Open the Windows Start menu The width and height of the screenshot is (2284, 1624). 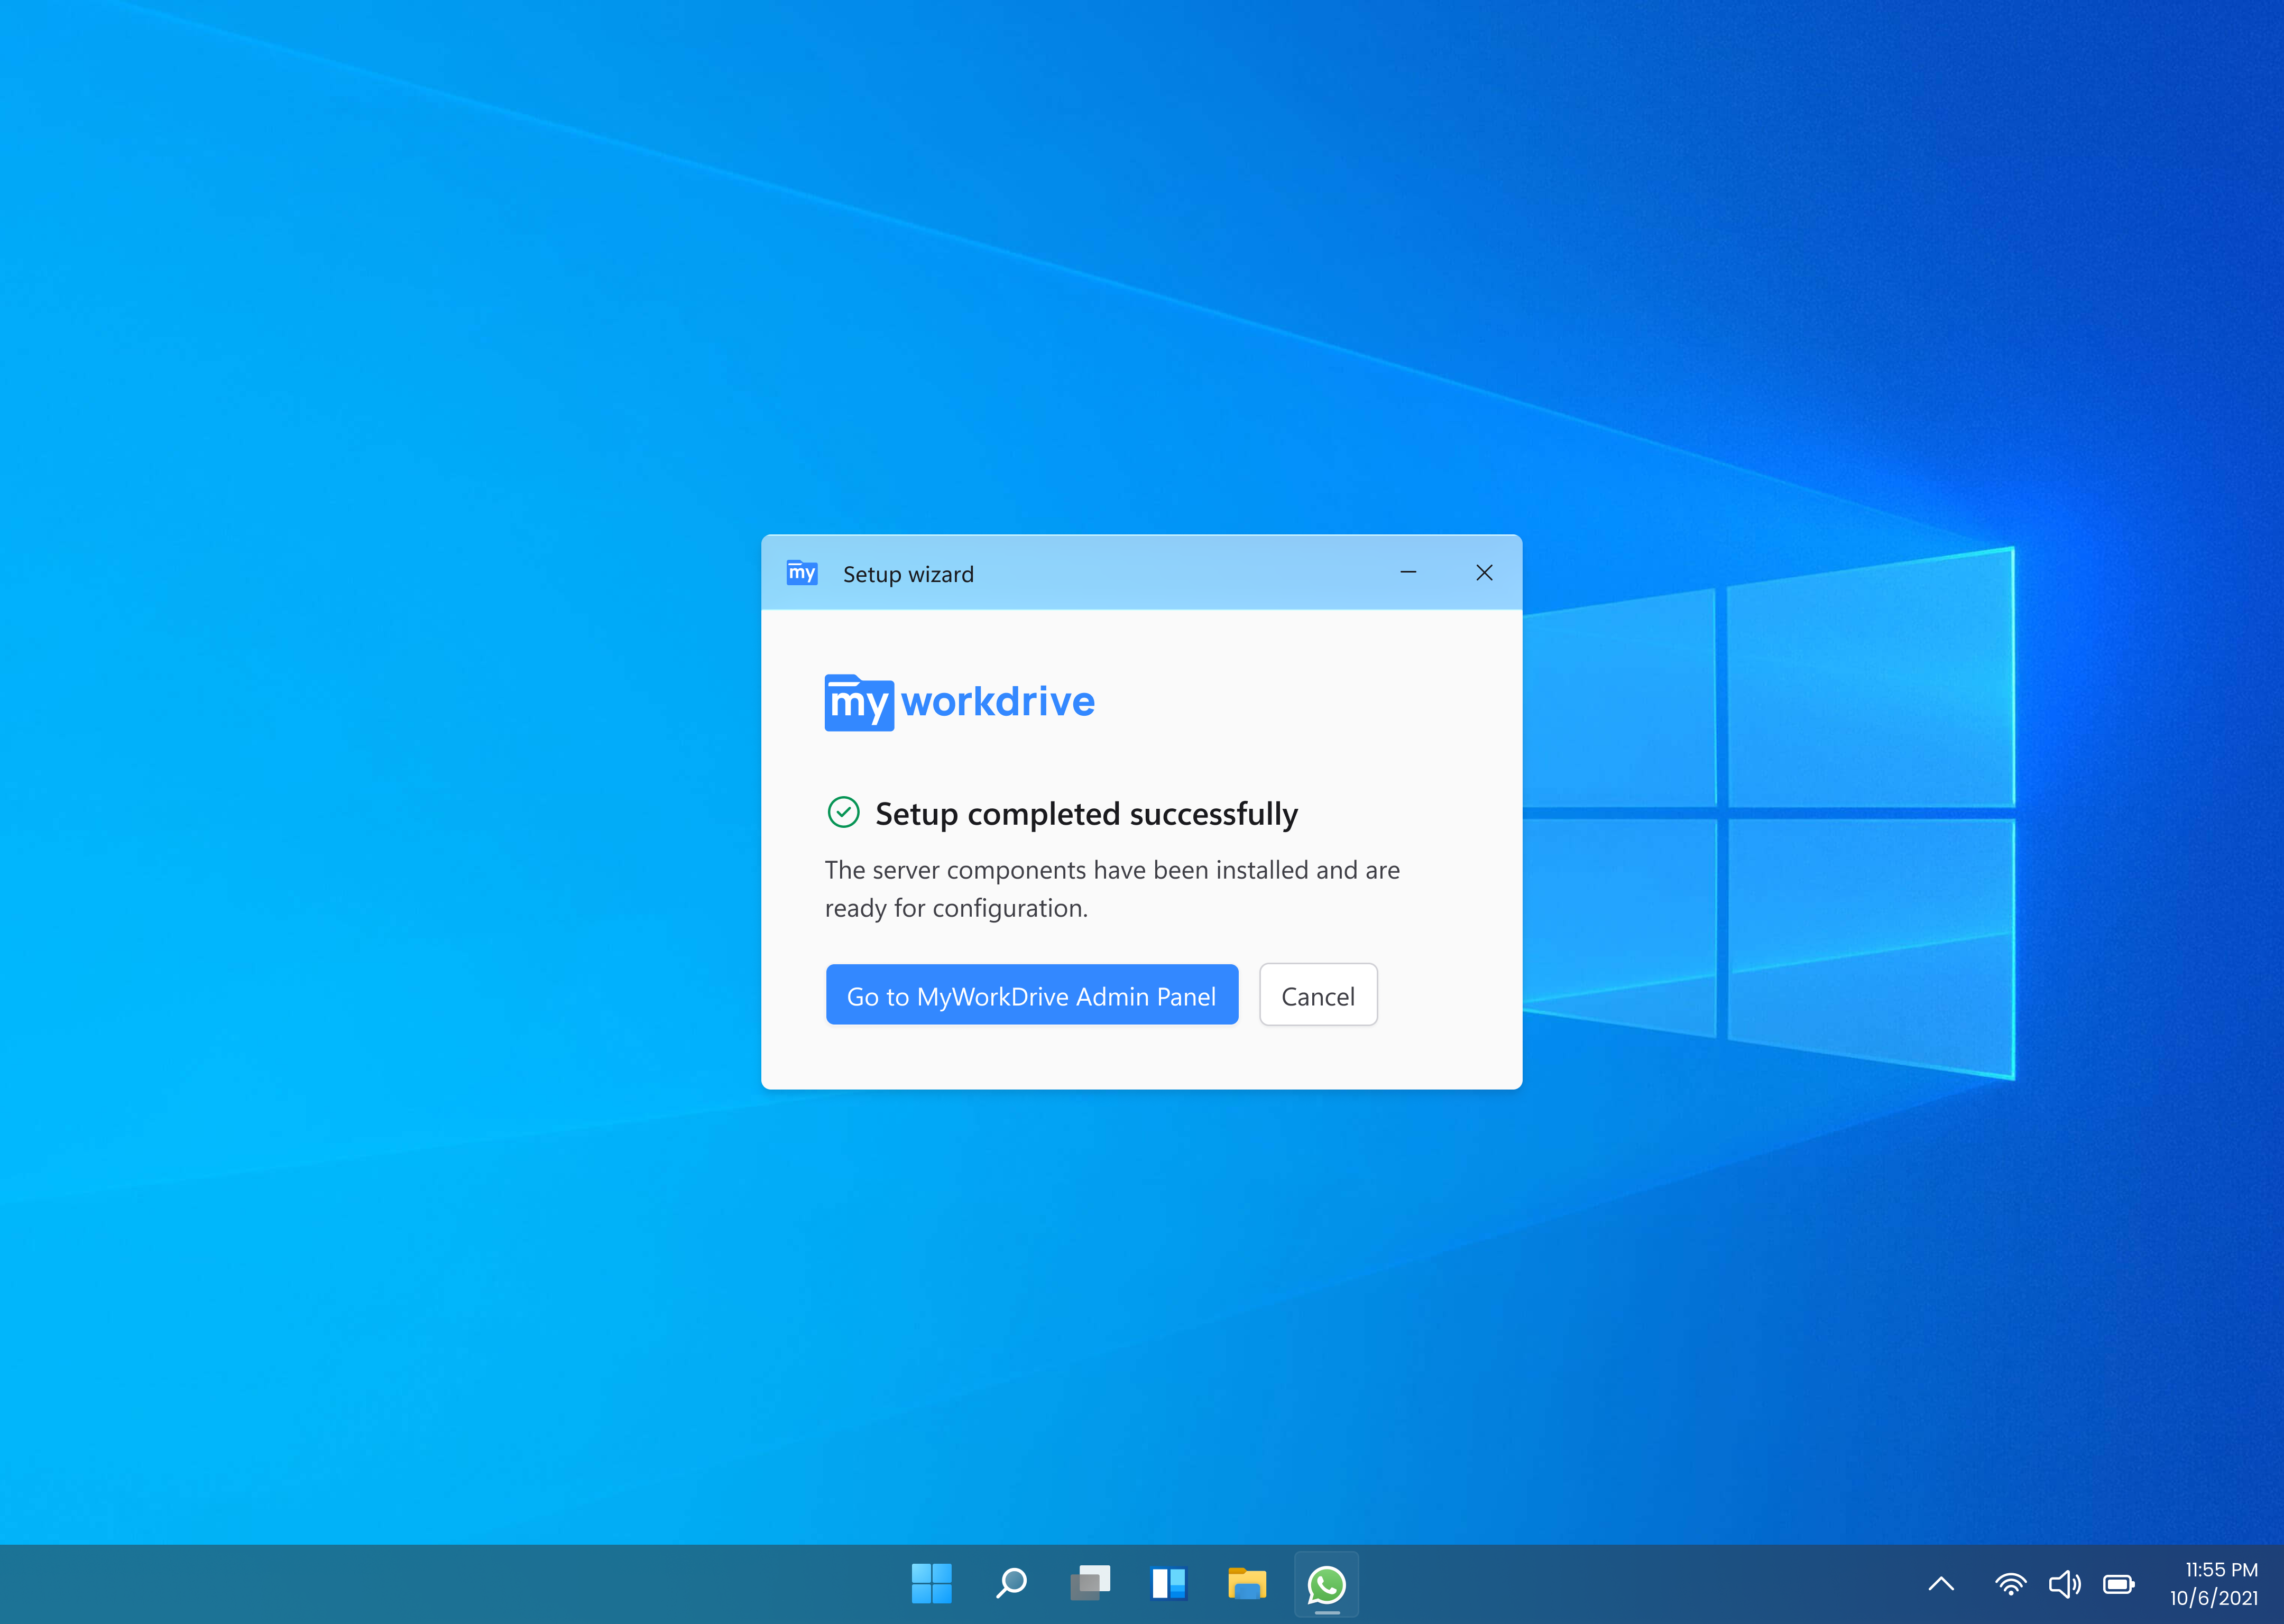pyautogui.click(x=932, y=1584)
